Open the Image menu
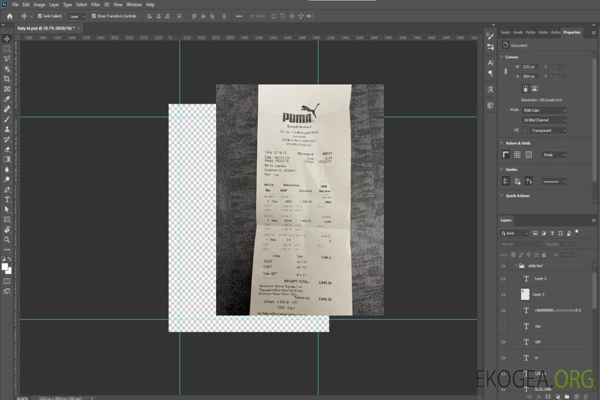The image size is (600, 400). (39, 4)
